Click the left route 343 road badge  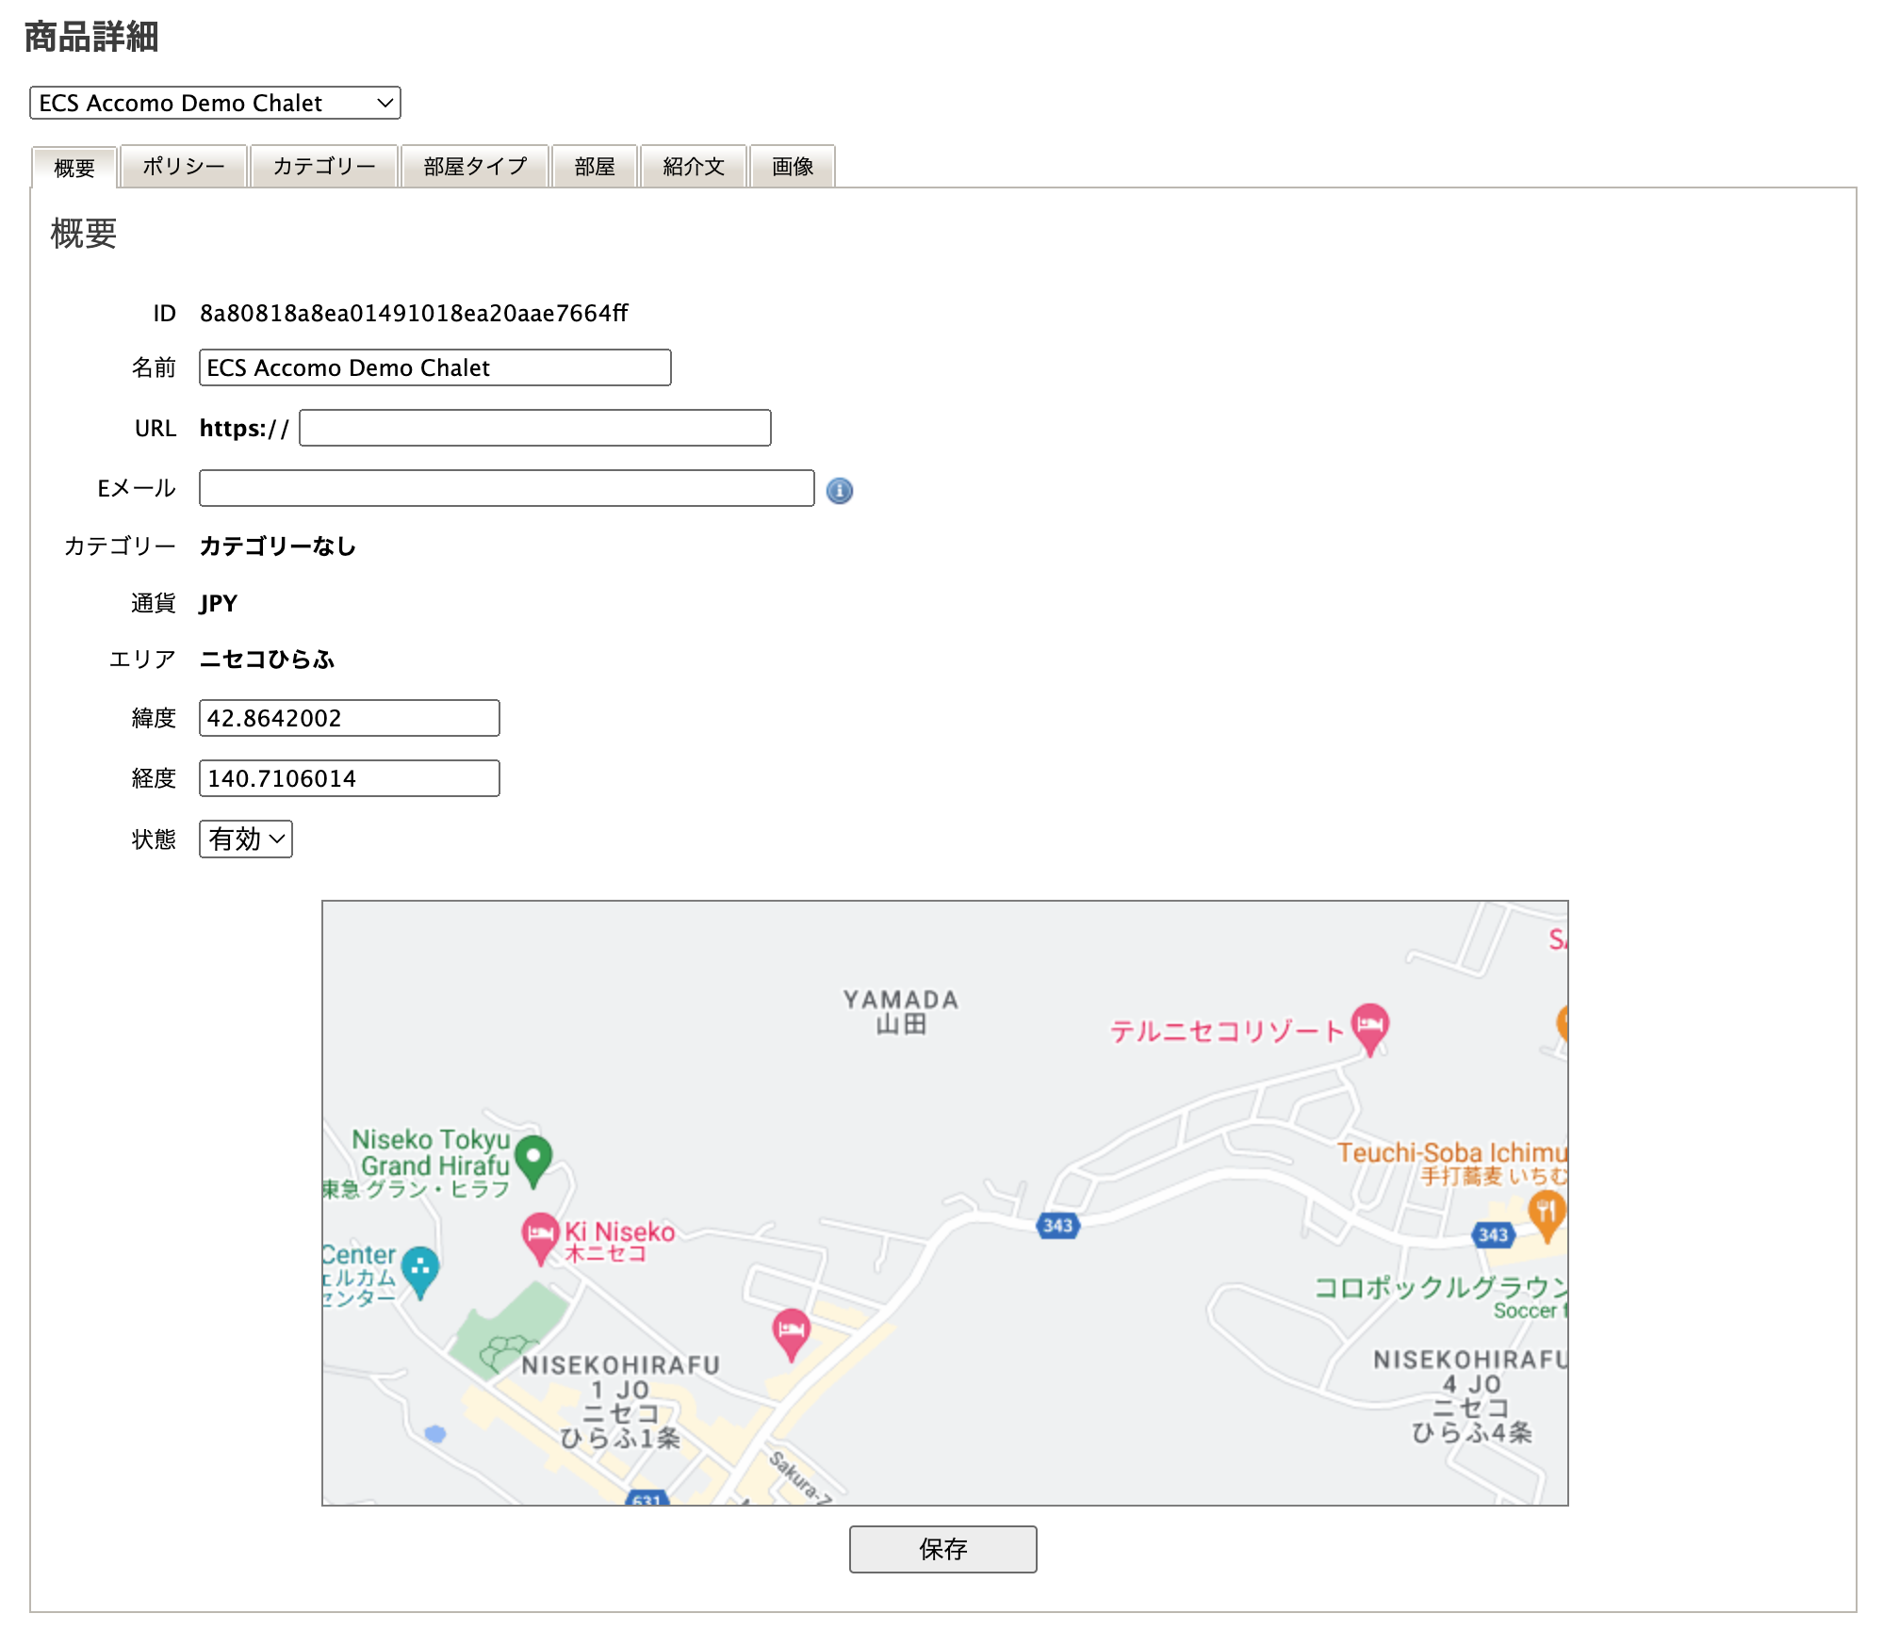coord(1057,1225)
